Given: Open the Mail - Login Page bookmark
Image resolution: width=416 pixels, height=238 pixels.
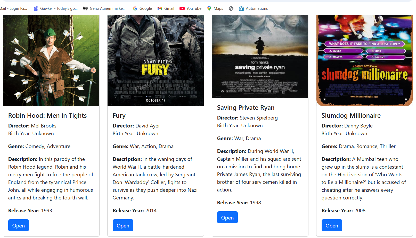Looking at the screenshot, I should 13,8.
